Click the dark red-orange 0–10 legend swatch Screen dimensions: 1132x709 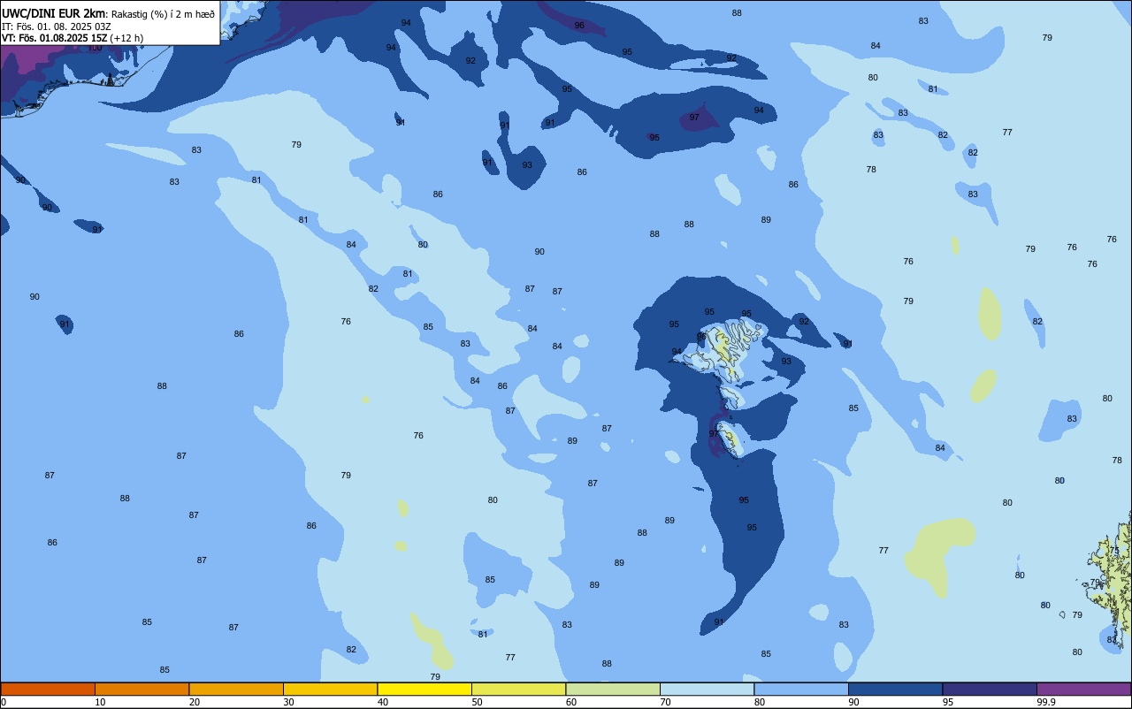48,689
